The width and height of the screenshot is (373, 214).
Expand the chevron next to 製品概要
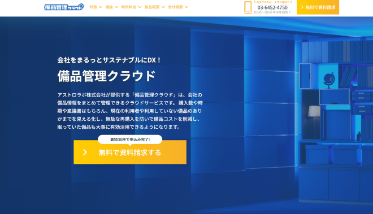(x=163, y=7)
